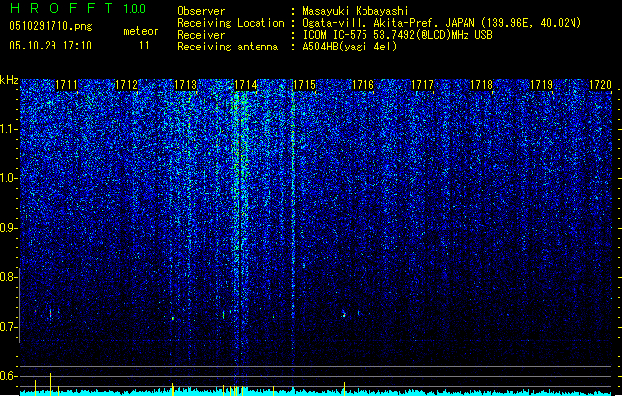
Task: Click the meteor count value 11
Action: tap(144, 46)
